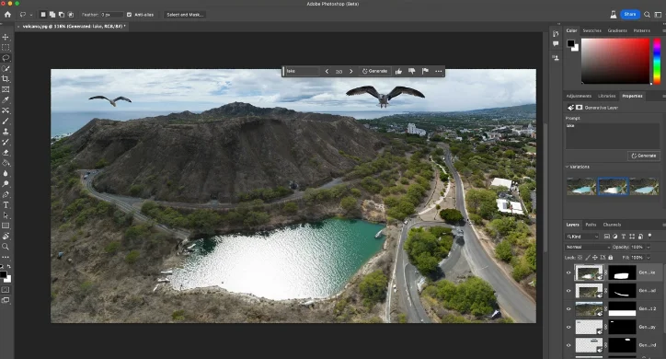The image size is (666, 359).
Task: Collapse the Variations section
Action: pos(567,167)
